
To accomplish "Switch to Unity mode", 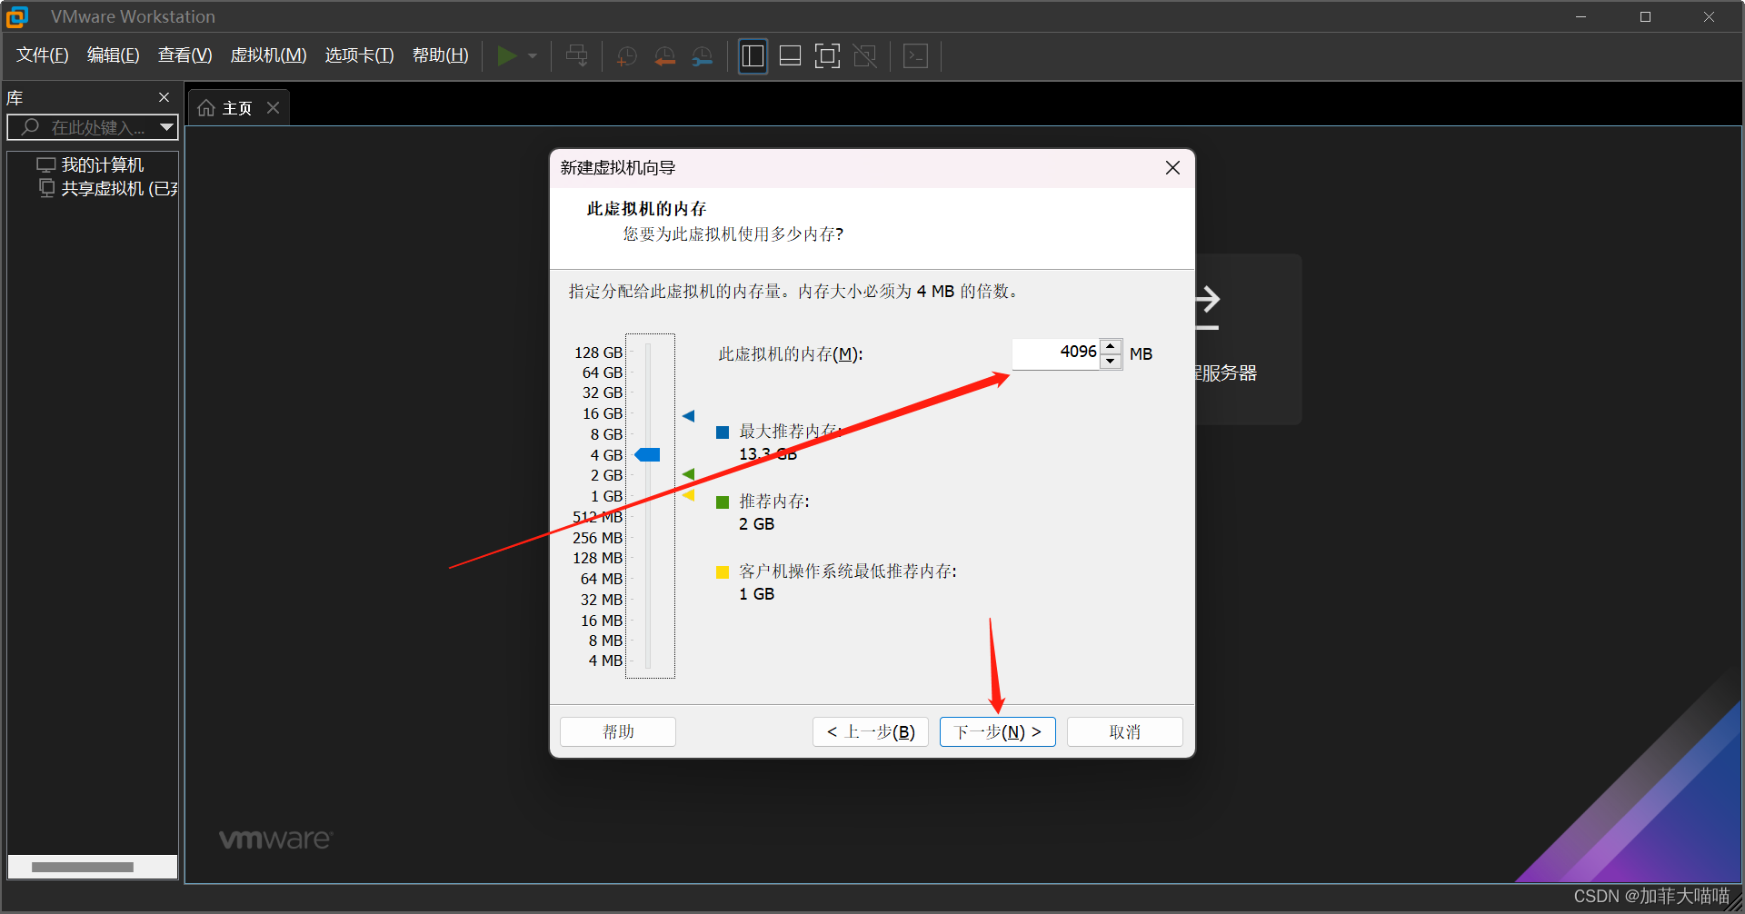I will pyautogui.click(x=865, y=56).
